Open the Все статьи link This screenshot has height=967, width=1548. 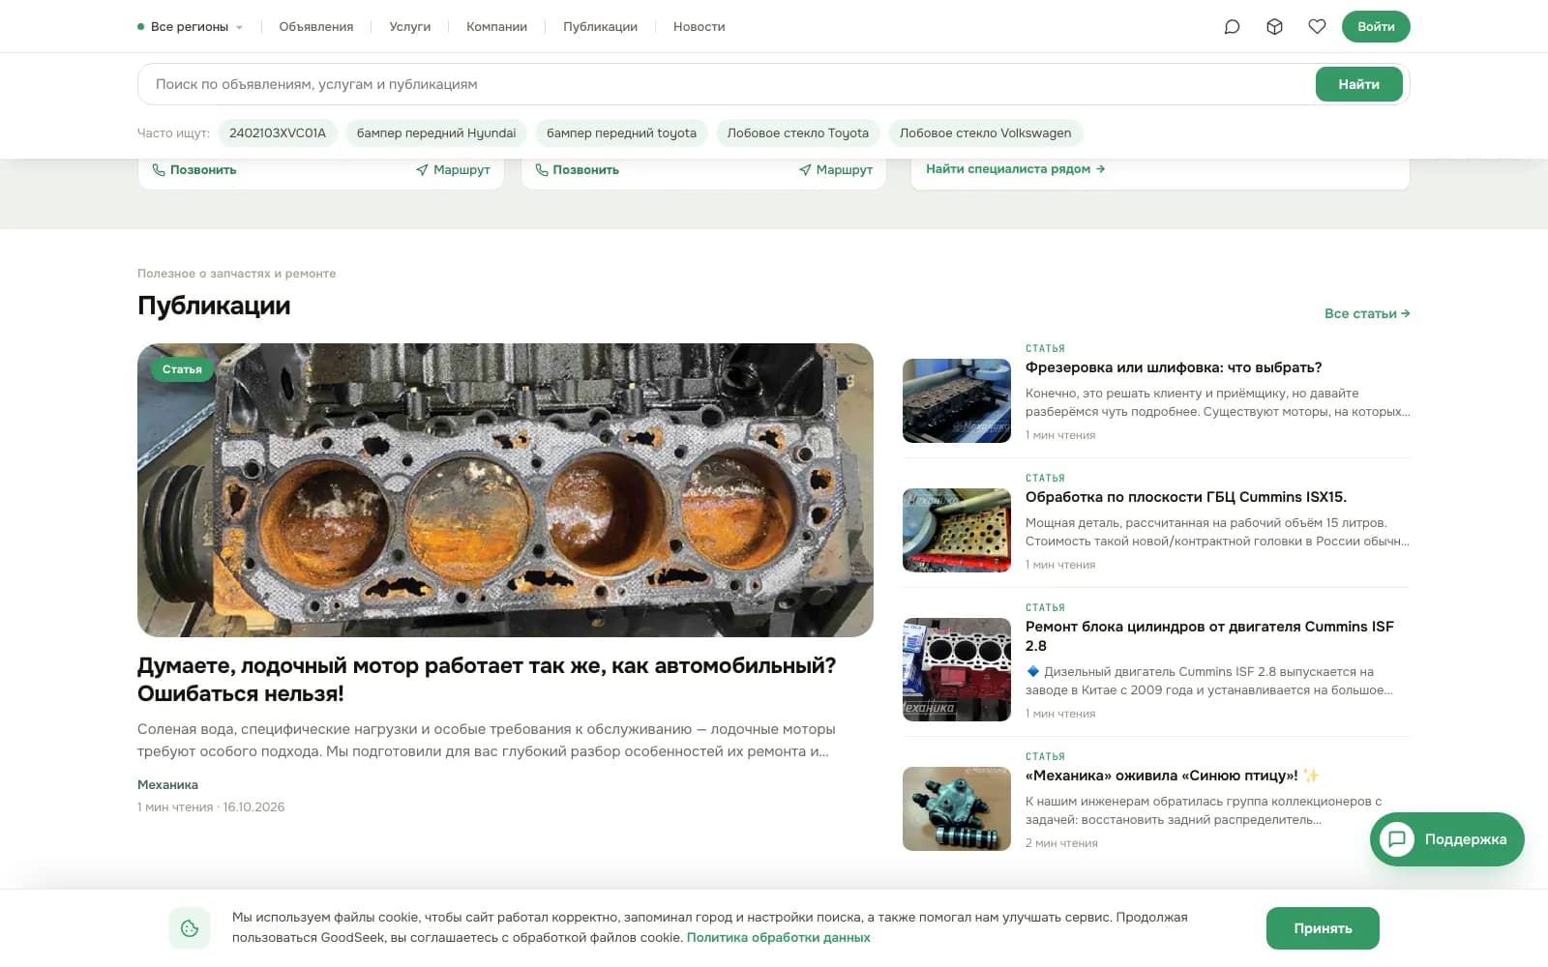(x=1367, y=313)
